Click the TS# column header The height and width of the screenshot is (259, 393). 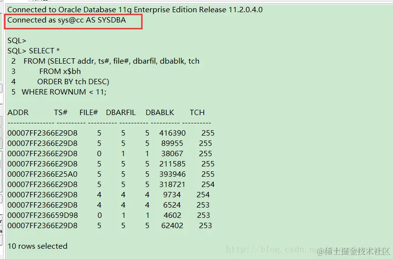pos(61,113)
